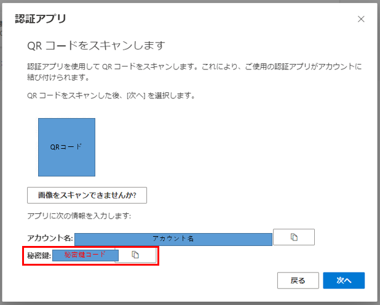Select the 秘密鍵コード value

pos(85,255)
